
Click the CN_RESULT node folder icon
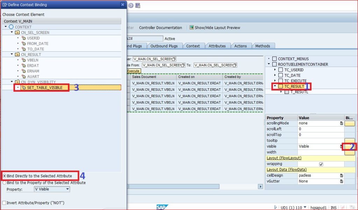point(17,55)
